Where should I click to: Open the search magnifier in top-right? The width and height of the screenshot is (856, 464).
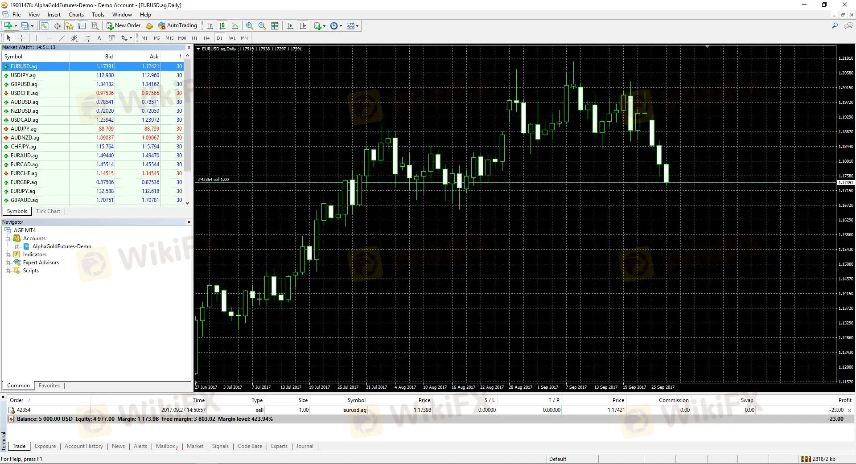835,26
